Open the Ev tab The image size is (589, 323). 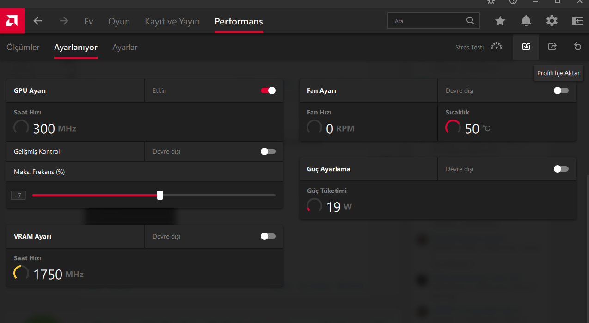(x=89, y=21)
